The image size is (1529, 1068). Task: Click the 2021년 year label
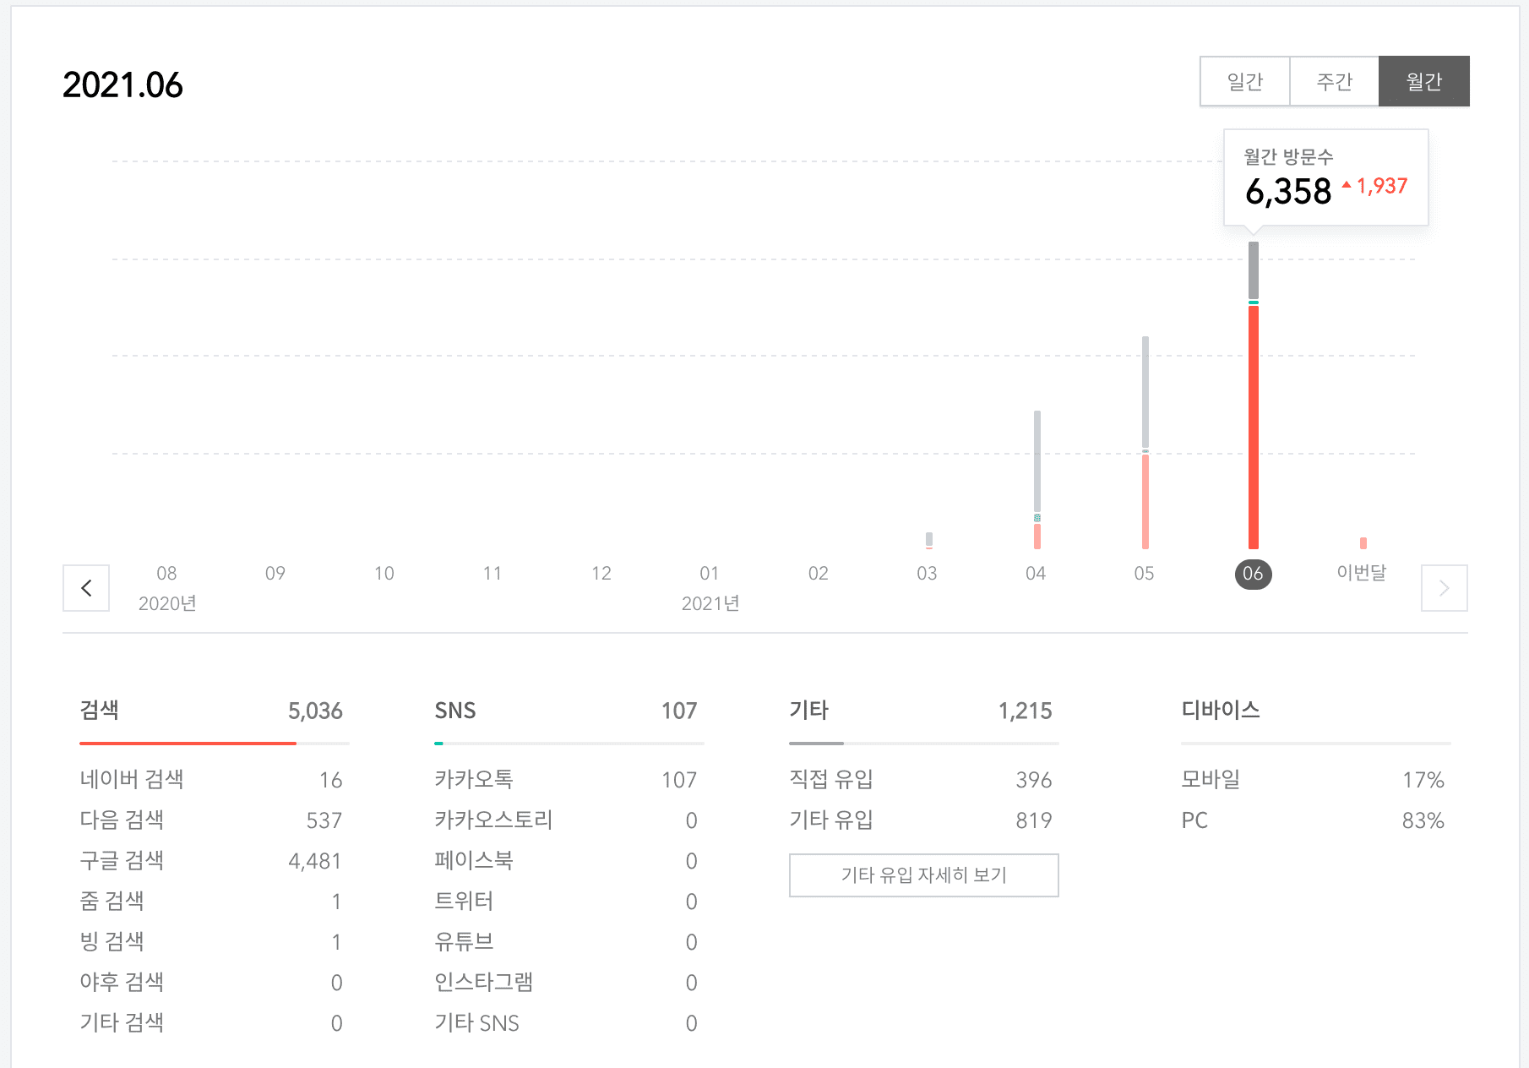[710, 603]
